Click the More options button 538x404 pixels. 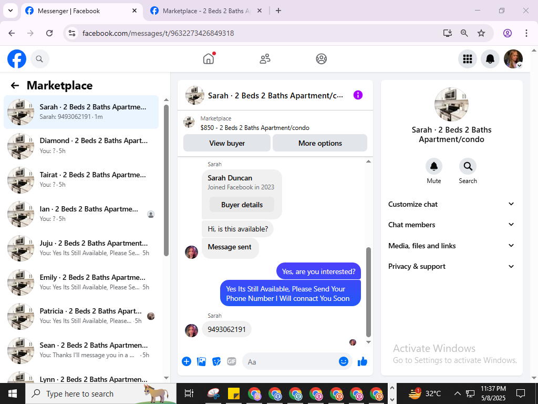pyautogui.click(x=320, y=143)
